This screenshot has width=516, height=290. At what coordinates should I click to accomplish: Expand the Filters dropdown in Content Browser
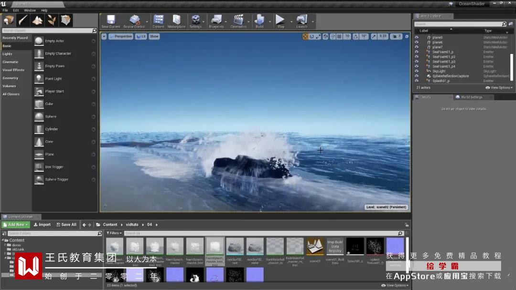pos(114,233)
